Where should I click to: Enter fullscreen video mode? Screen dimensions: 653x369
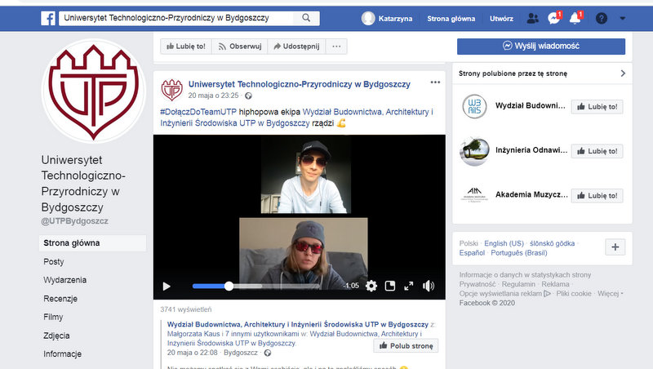409,286
